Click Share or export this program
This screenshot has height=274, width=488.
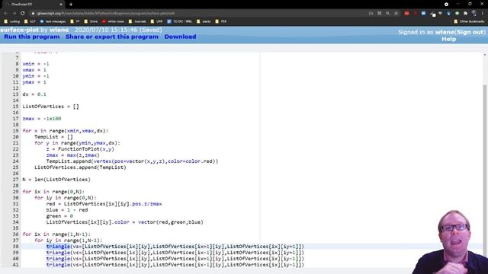pos(112,37)
